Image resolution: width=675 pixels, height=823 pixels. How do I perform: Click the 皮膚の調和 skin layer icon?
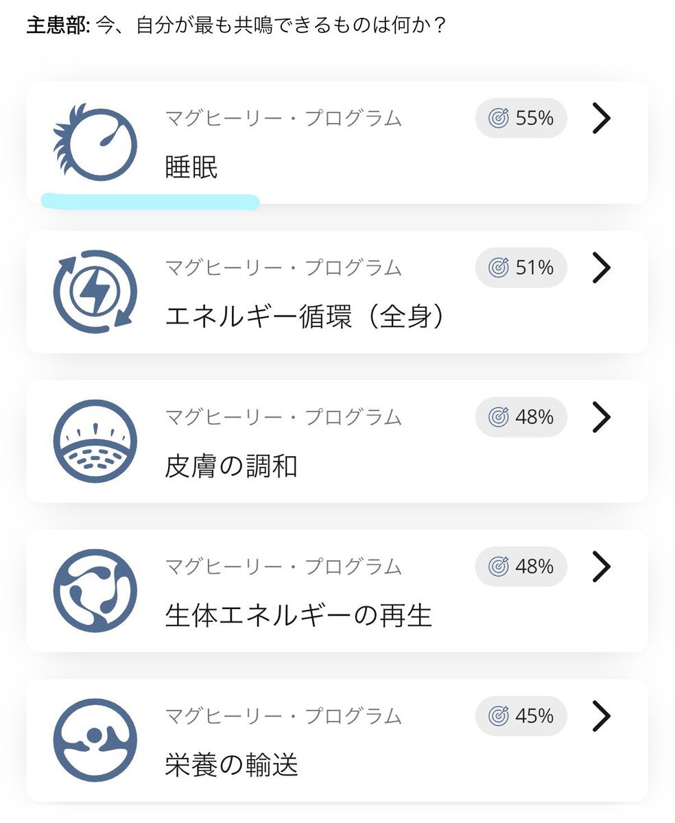tap(95, 441)
